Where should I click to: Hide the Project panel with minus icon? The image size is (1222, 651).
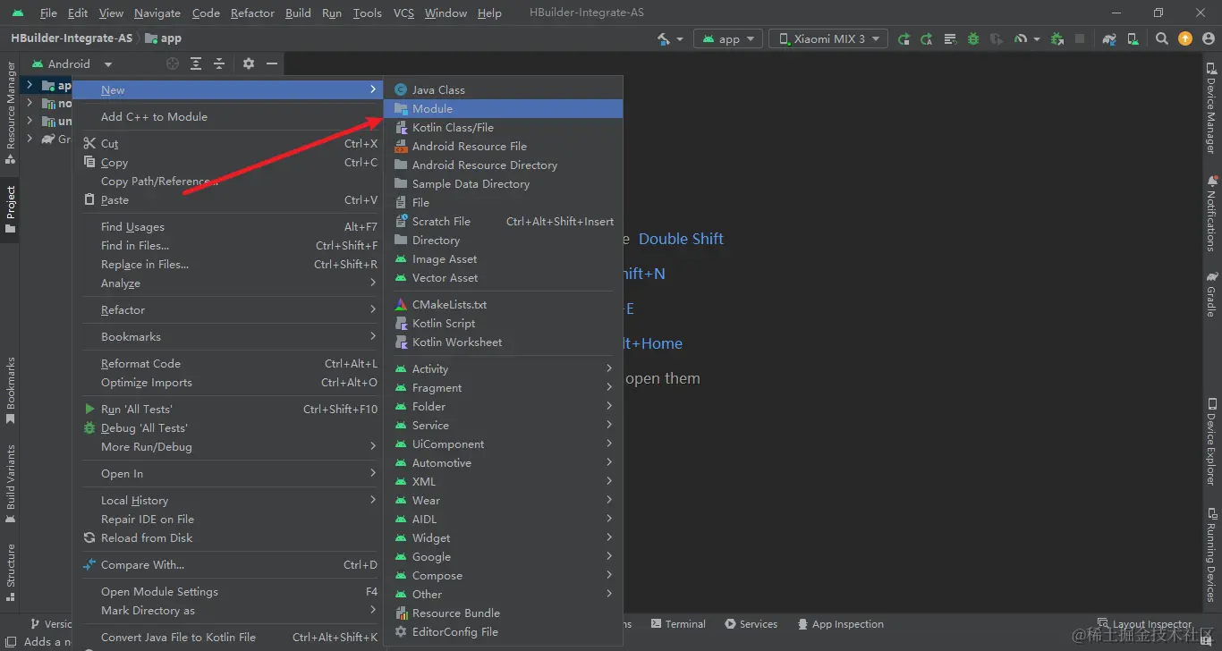(271, 63)
